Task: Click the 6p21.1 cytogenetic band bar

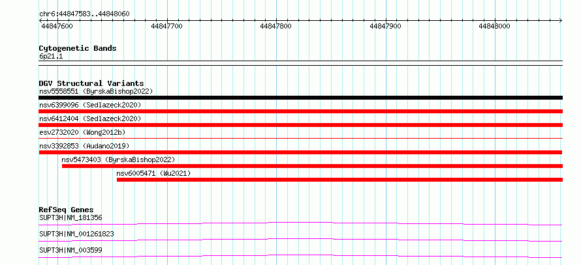Action: point(300,63)
